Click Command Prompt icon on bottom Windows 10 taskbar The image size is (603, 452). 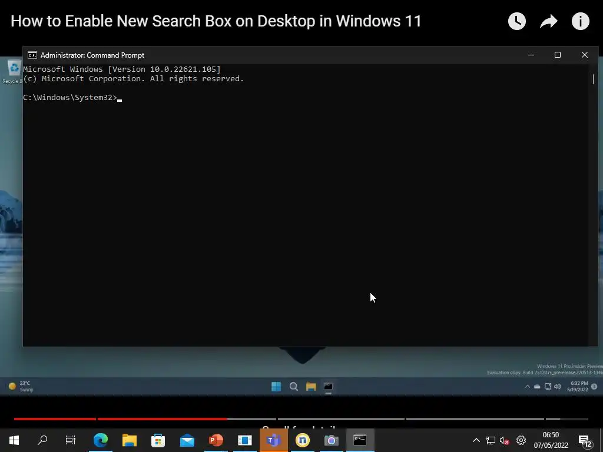pyautogui.click(x=360, y=440)
